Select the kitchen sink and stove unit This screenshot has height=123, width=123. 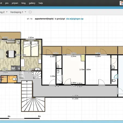pos(16,68)
